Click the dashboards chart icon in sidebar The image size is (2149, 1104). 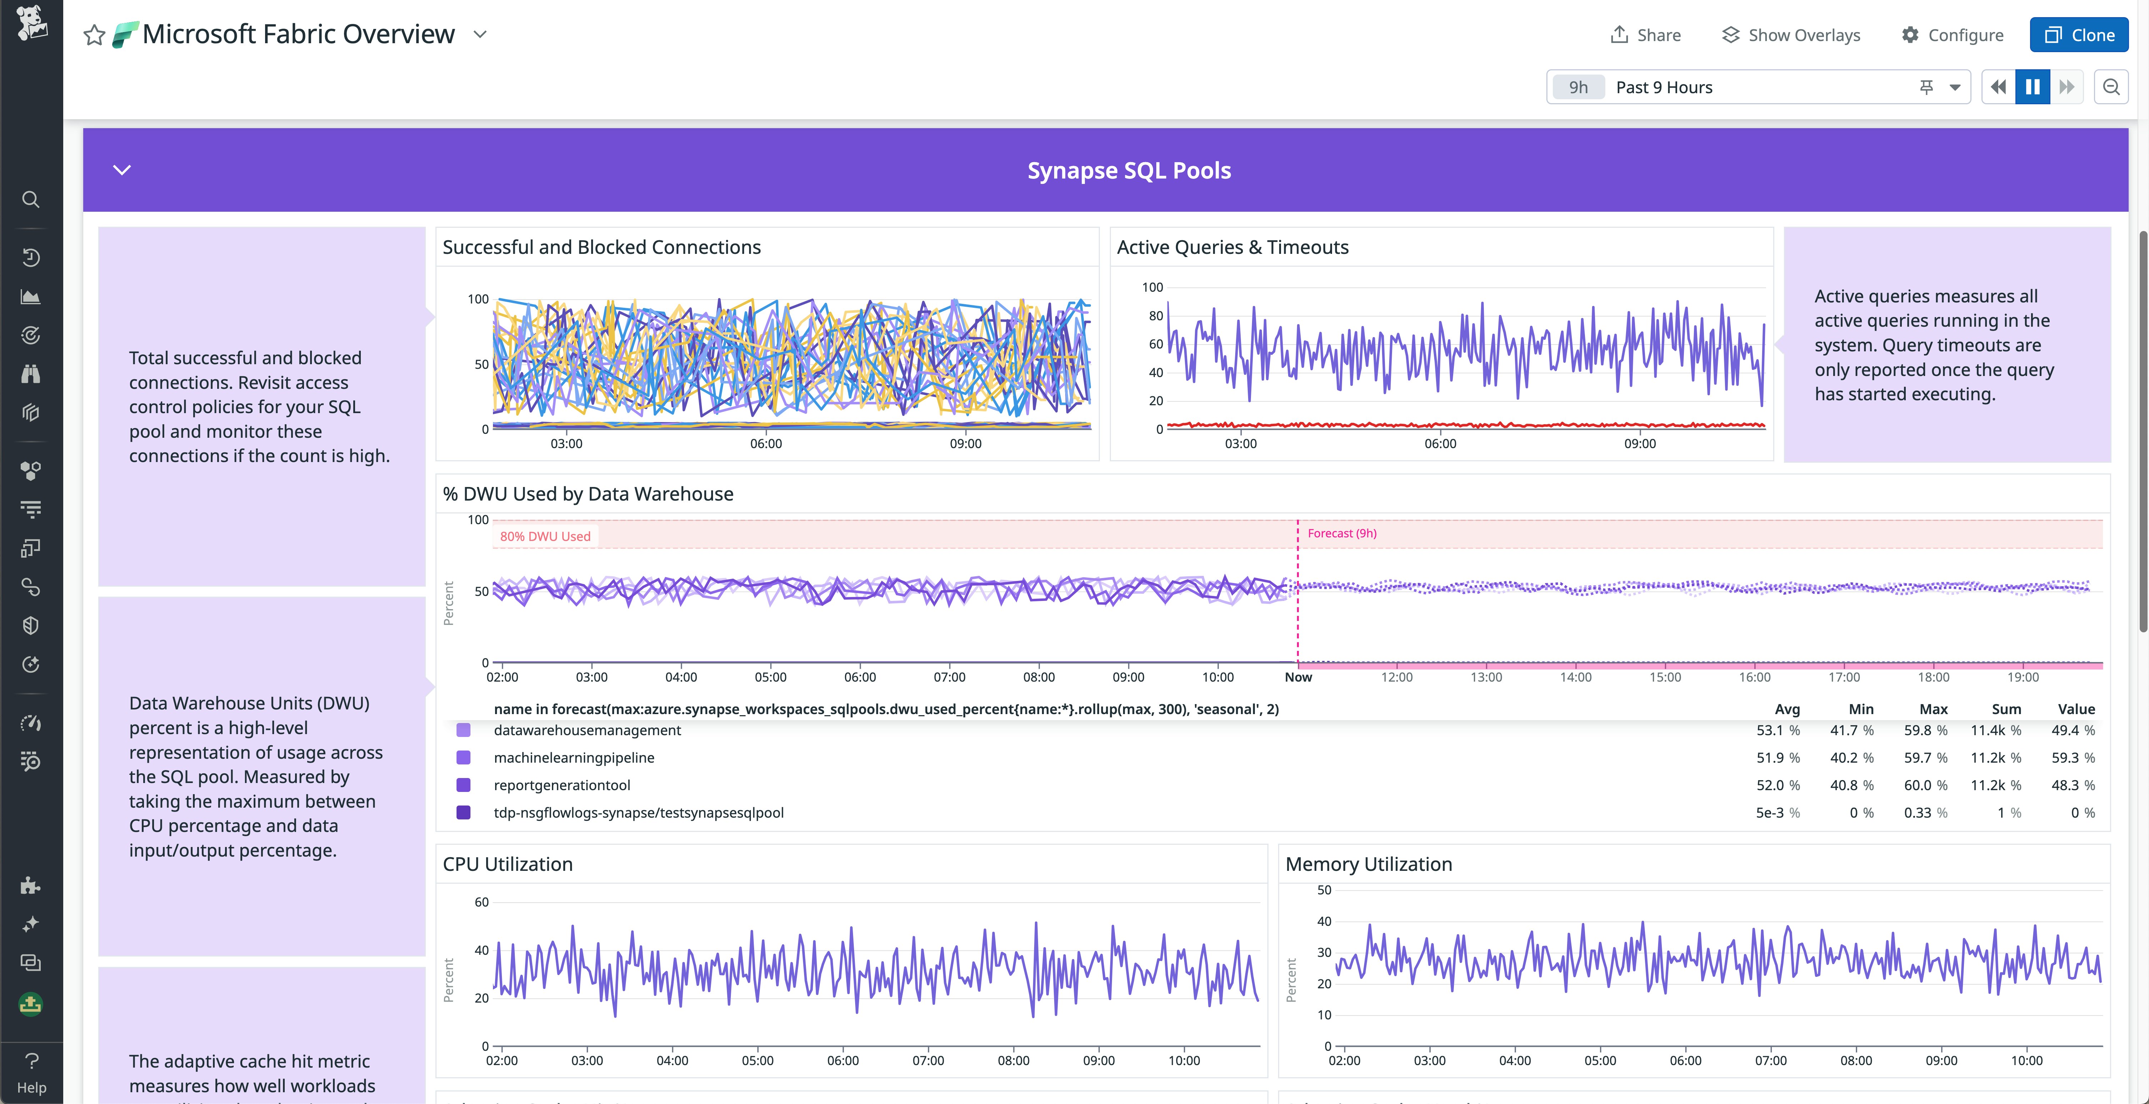coord(31,297)
